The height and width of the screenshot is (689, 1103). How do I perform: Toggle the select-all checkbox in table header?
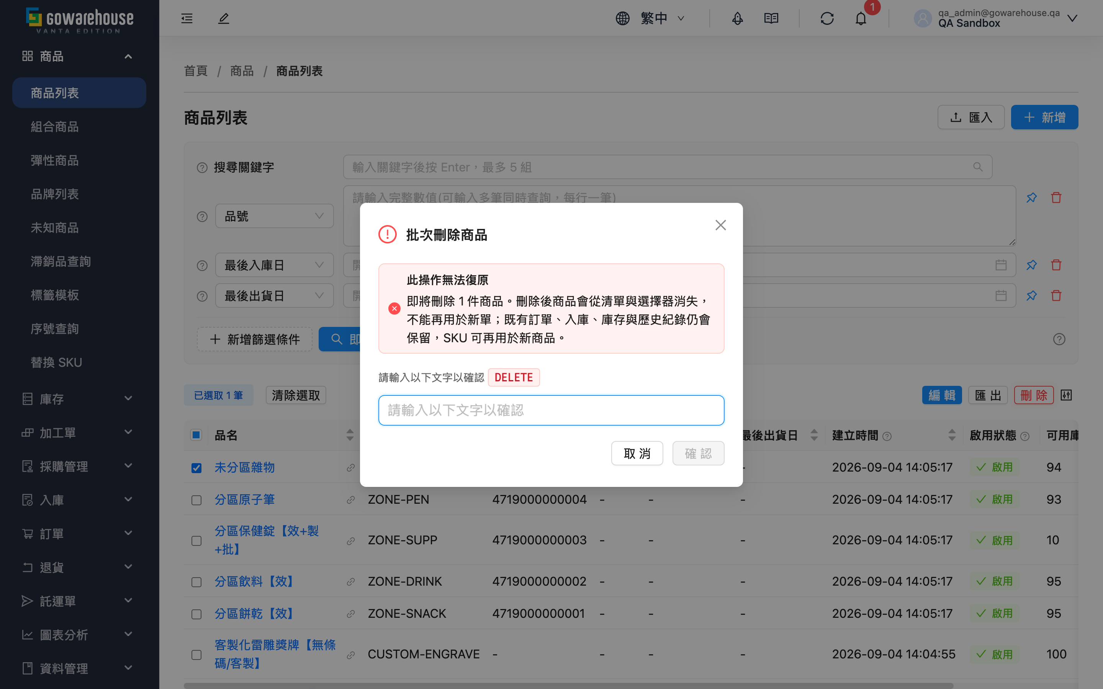coord(196,435)
